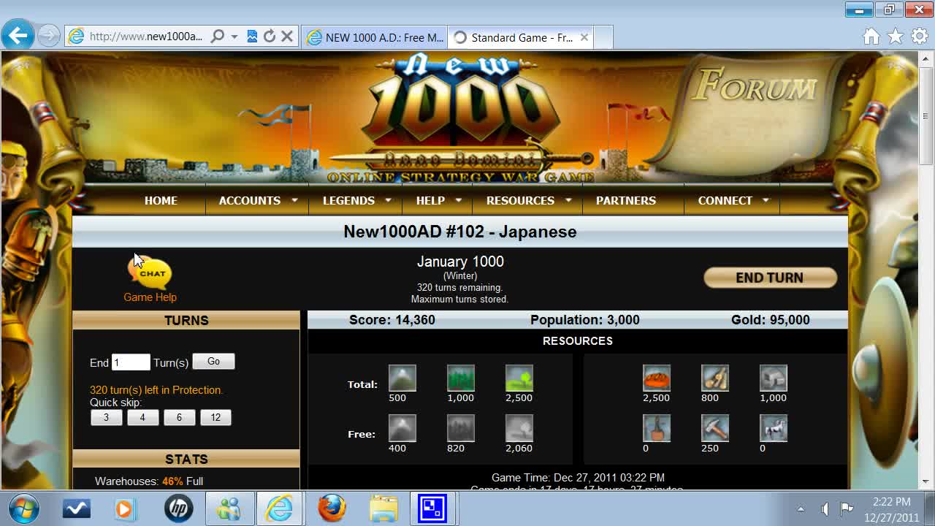The image size is (935, 526).
Task: Select the HOME menu item
Action: [161, 200]
